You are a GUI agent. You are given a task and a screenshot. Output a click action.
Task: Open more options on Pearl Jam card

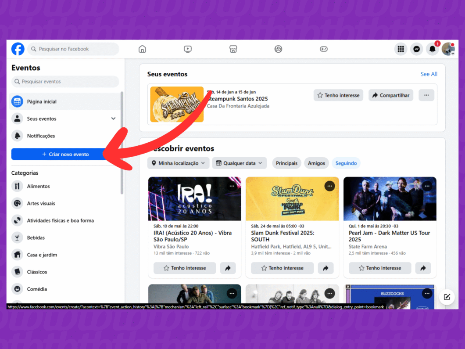click(x=427, y=186)
